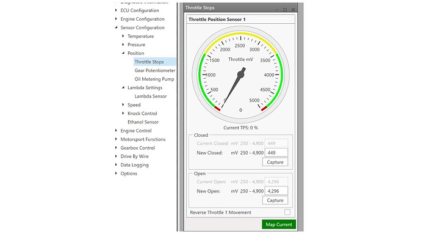Select the Lambda Settings label
The image size is (421, 237).
click(145, 87)
